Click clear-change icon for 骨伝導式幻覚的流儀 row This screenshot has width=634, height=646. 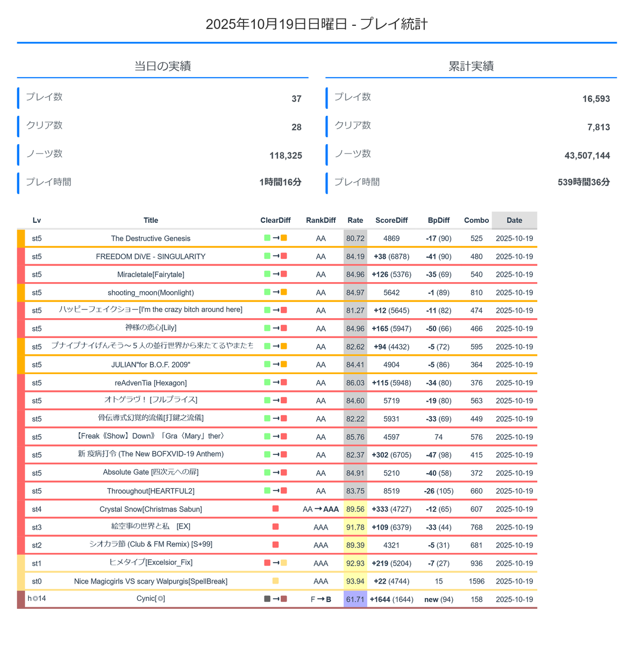pyautogui.click(x=276, y=419)
